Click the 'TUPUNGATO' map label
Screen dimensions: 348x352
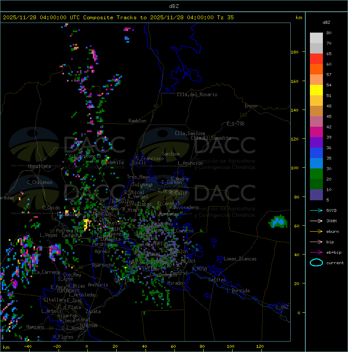click(x=68, y=291)
